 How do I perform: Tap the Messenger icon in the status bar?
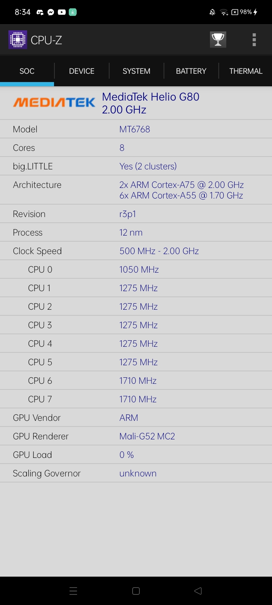tap(51, 12)
